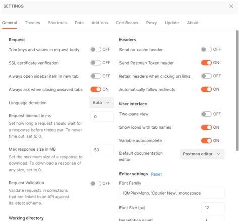Click the settings vertical scrollbar
Screen dimensions: 239x221
tap(237, 90)
